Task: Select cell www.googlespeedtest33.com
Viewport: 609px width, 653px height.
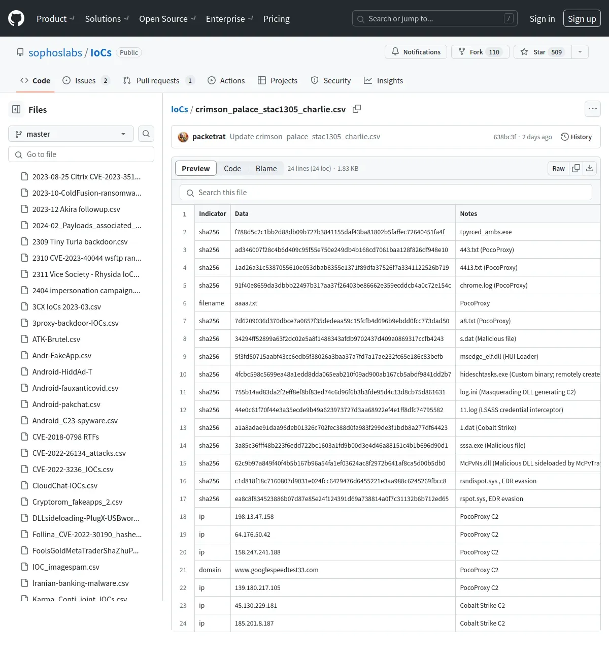Action: coord(343,570)
